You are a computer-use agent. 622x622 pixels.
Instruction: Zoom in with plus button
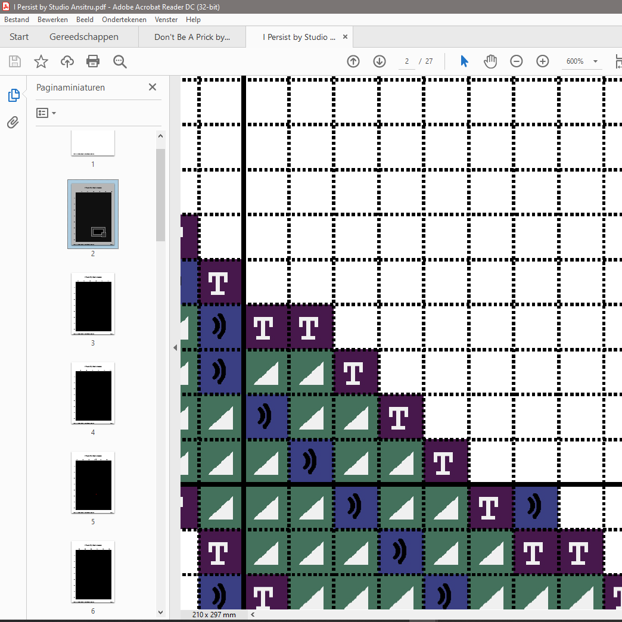point(542,61)
